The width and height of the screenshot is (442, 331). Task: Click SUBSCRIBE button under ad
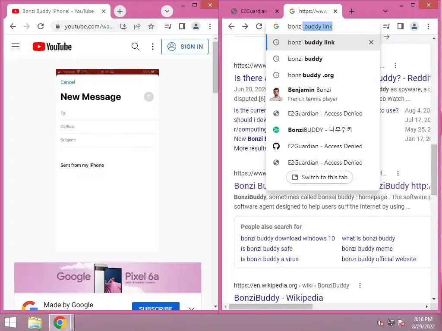pos(155,307)
